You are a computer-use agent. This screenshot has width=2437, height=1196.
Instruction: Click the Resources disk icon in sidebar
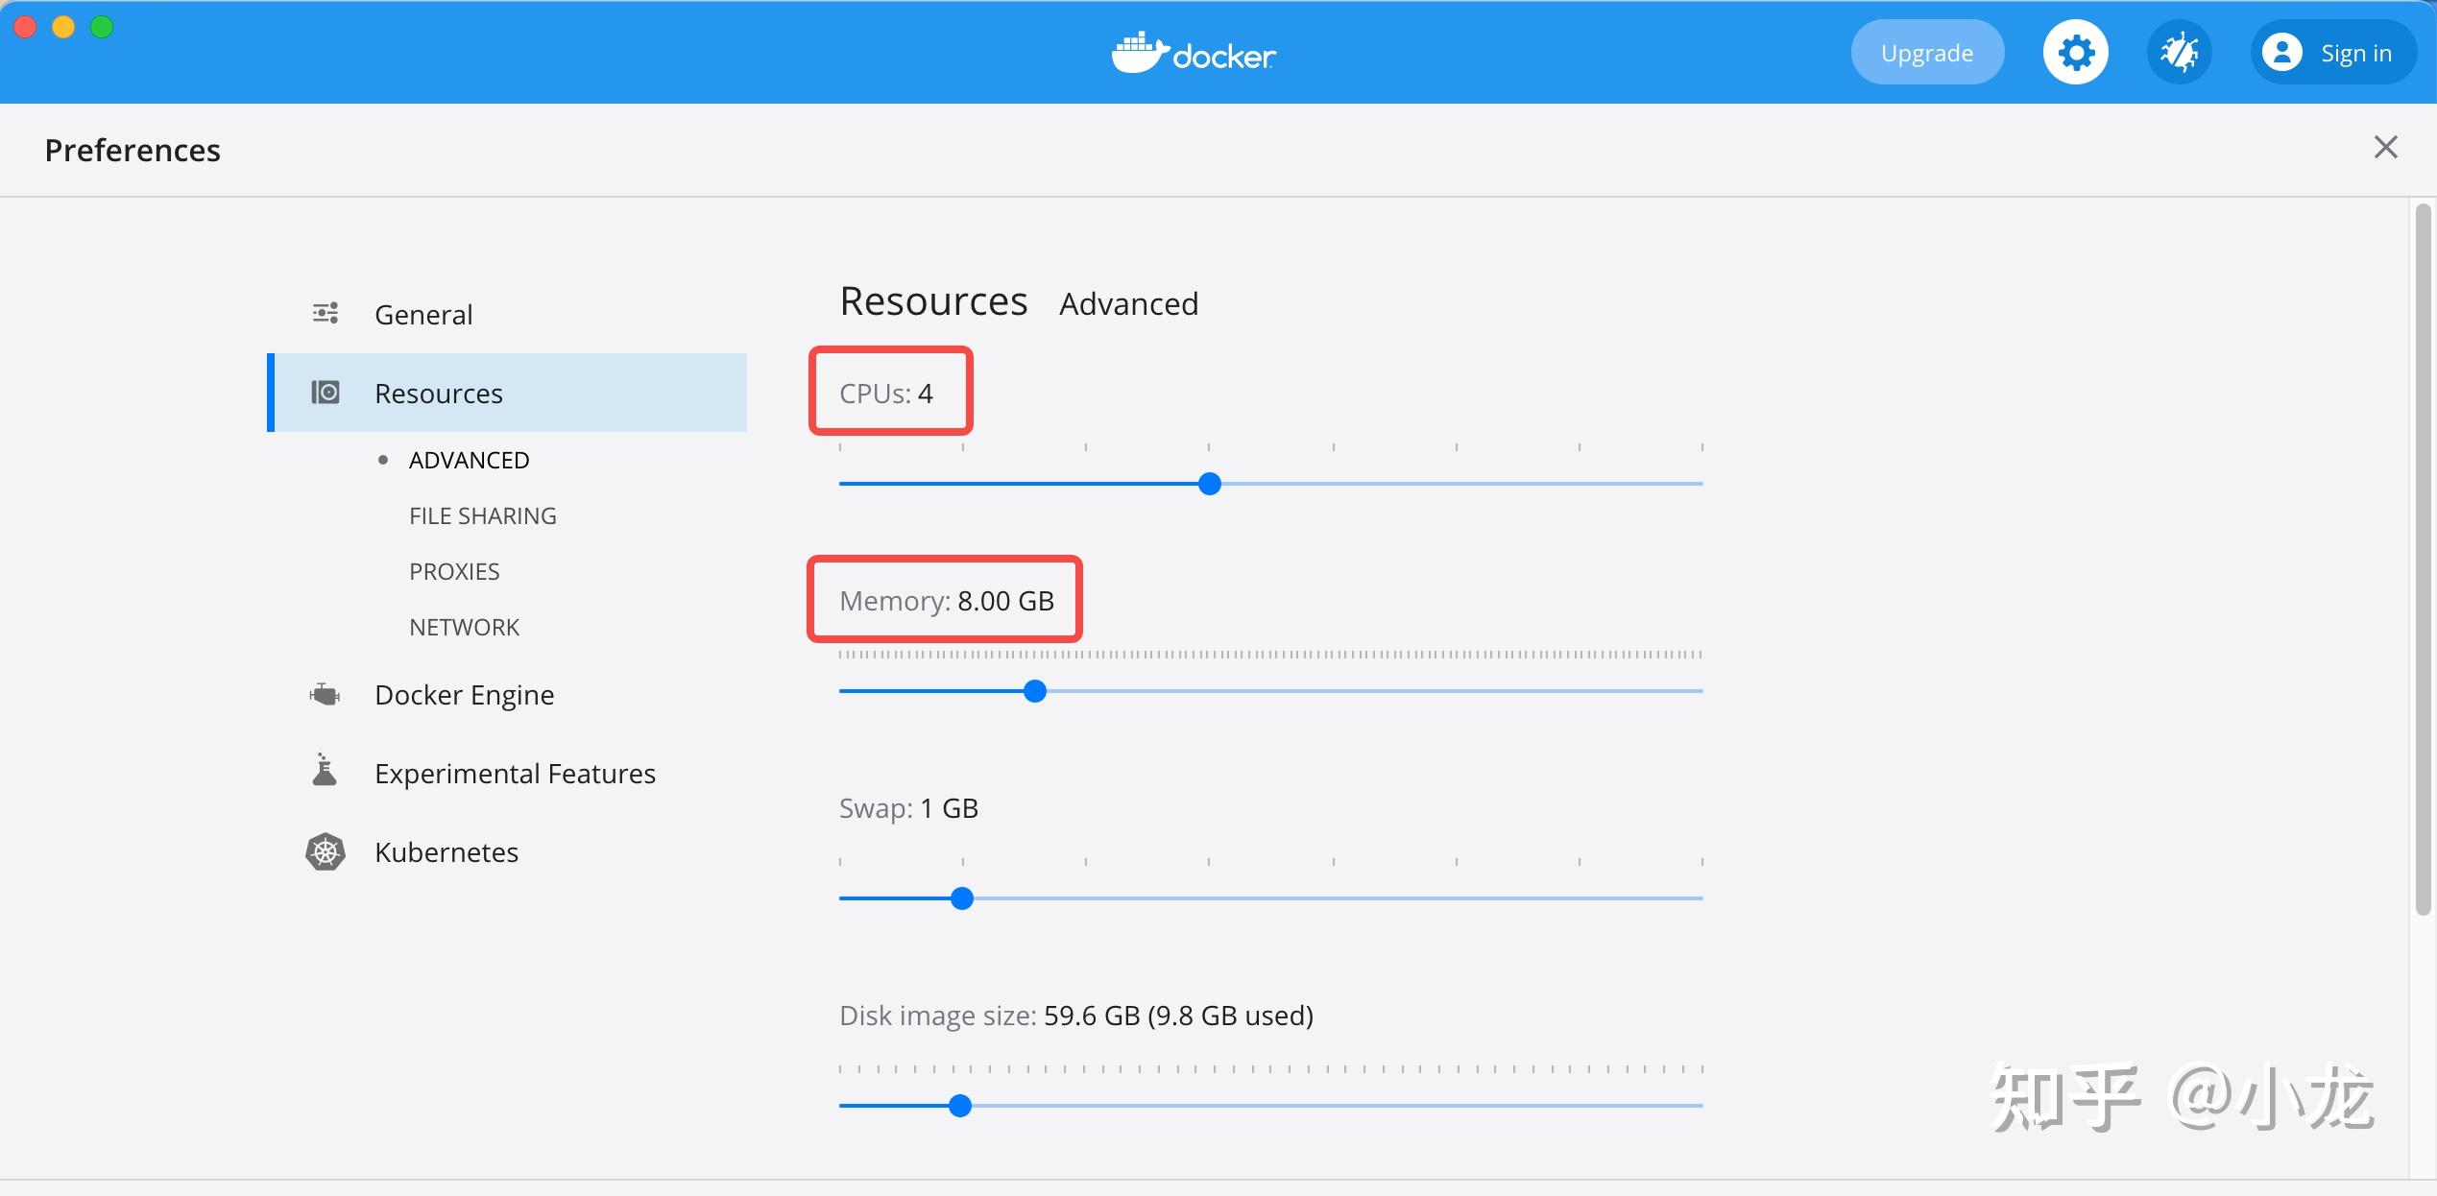(326, 393)
